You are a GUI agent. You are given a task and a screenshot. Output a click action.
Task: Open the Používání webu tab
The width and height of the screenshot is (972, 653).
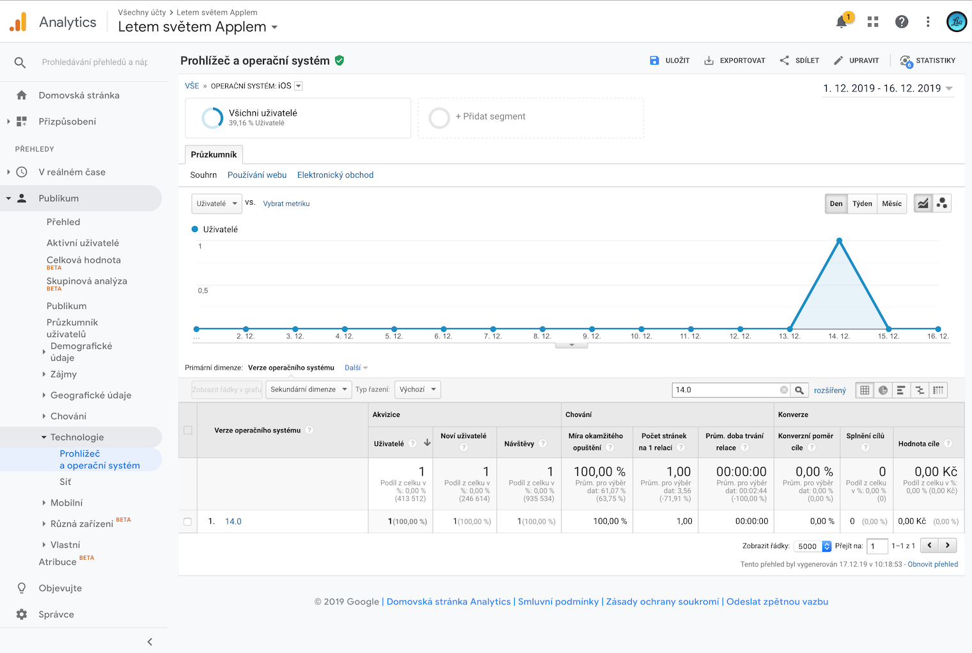tap(257, 175)
